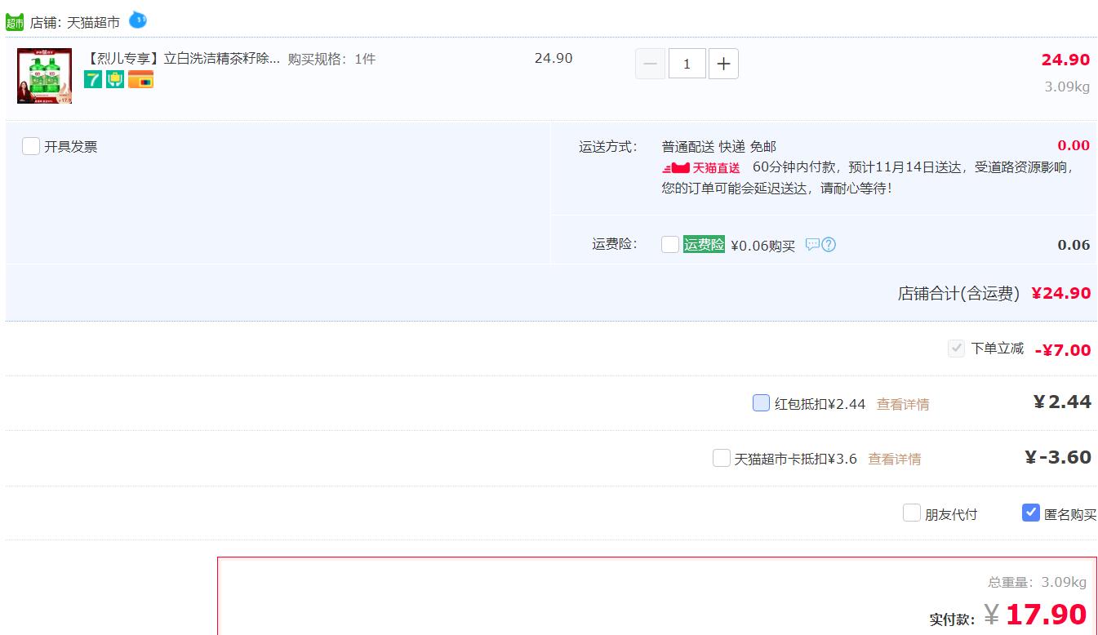Viewport: 1098px width, 635px height.
Task: Increase quantity with the plus button
Action: coord(723,64)
